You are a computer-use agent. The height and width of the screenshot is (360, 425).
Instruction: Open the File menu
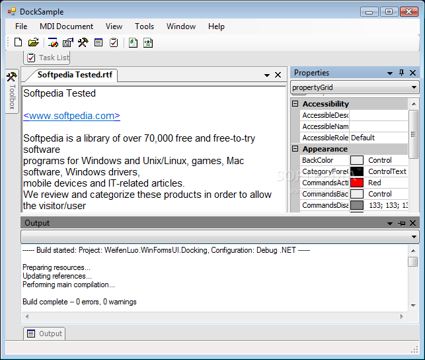point(21,26)
